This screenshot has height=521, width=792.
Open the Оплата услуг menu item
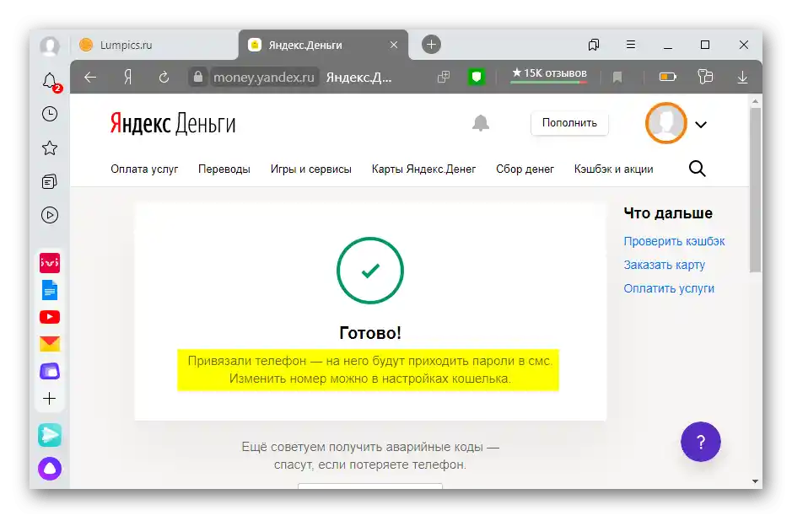(x=144, y=169)
